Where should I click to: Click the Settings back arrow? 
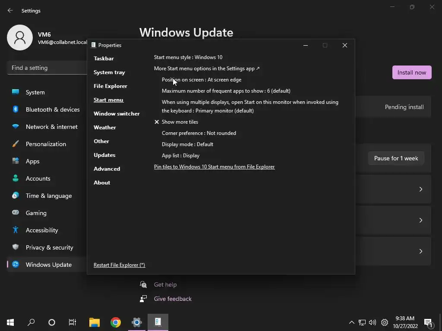click(10, 11)
